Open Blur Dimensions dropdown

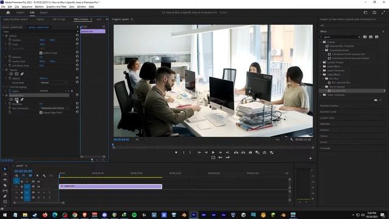pos(54,108)
